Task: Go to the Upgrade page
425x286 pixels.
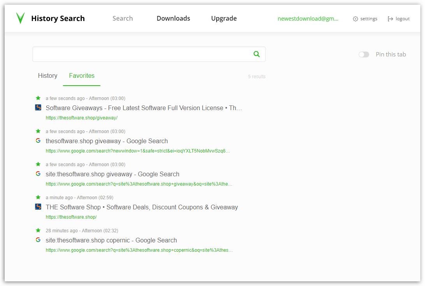Action: pos(224,18)
